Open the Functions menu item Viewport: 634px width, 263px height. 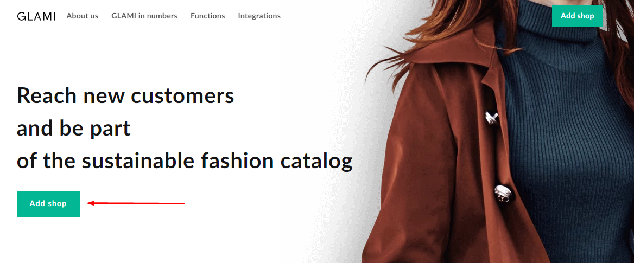(208, 16)
